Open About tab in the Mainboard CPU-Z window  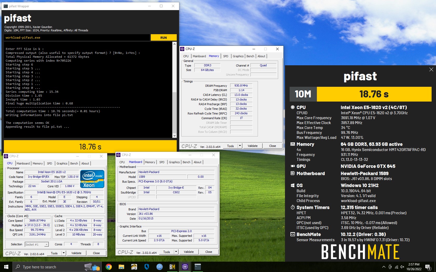[197, 162]
